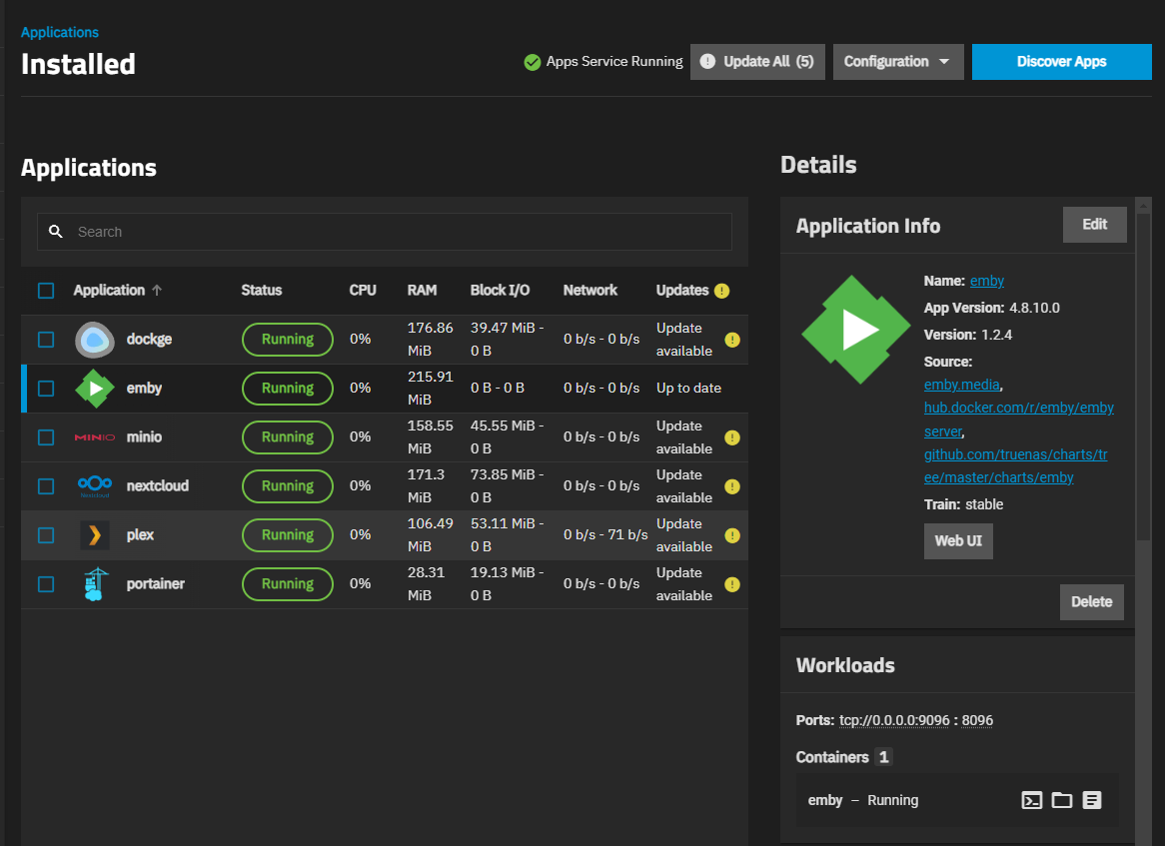Sort by the Block I/O column header
The width and height of the screenshot is (1165, 846).
point(500,291)
